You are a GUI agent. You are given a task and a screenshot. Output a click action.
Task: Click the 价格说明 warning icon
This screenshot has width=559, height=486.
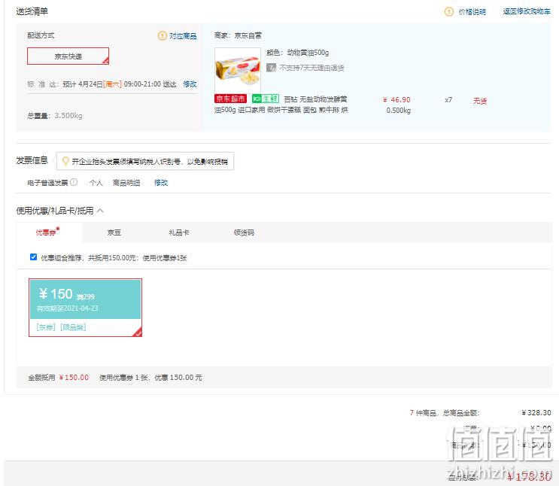pos(449,12)
